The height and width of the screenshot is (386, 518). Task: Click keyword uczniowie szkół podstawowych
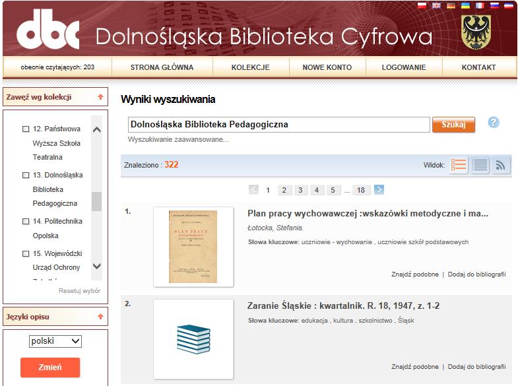pyautogui.click(x=423, y=242)
